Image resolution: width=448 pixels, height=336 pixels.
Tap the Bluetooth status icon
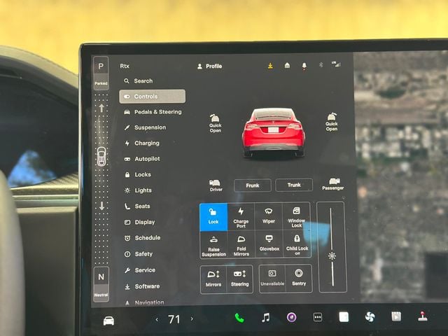coord(321,65)
